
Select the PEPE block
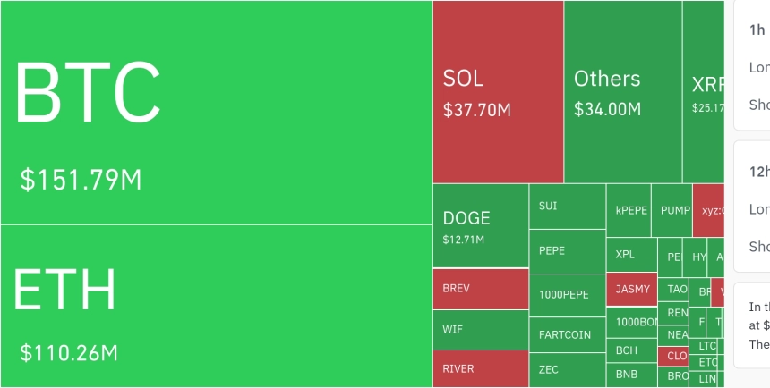point(567,251)
